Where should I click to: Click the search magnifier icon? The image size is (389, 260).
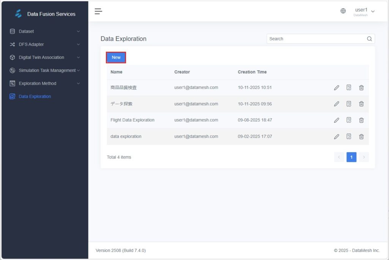coord(369,39)
